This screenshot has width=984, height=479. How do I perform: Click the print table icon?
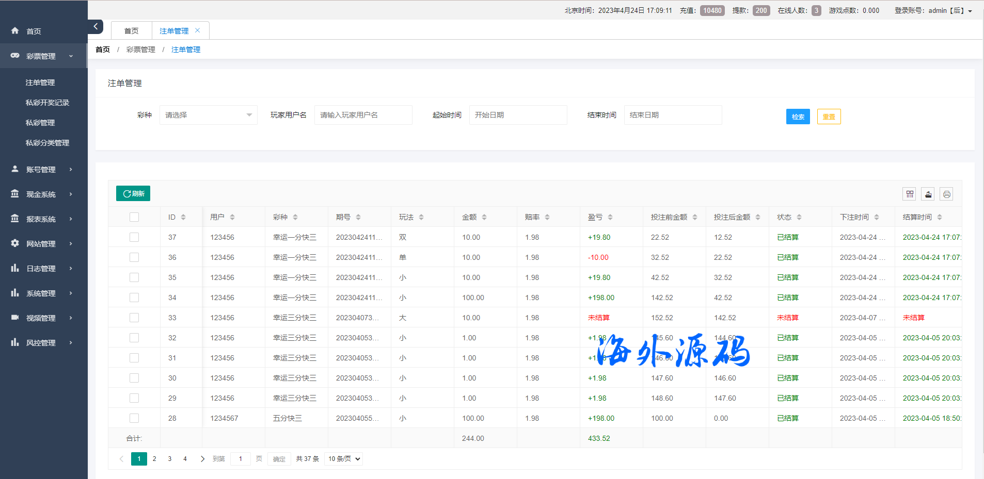[946, 194]
